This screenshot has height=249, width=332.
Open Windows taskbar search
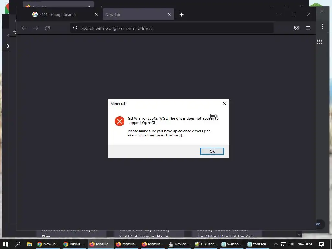pyautogui.click(x=18, y=244)
